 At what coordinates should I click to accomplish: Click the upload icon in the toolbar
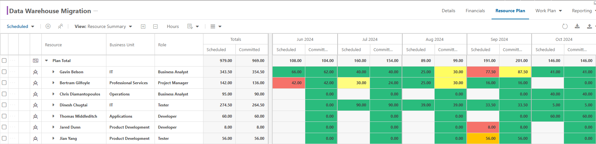tap(590, 26)
